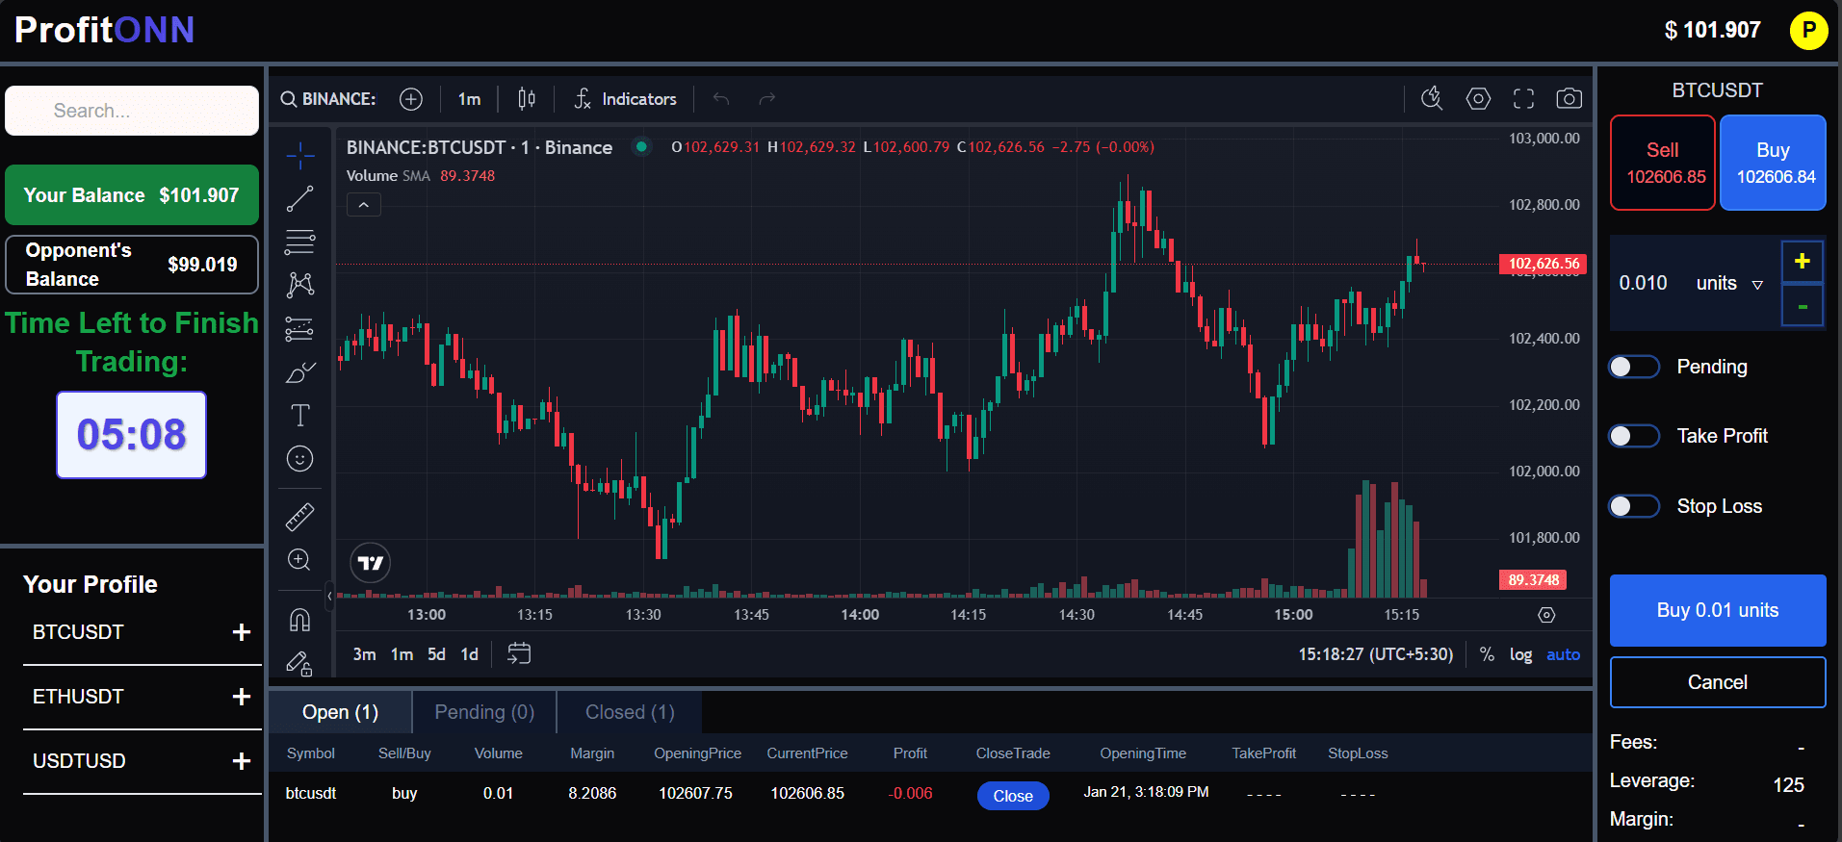
Task: Activate the zoom in tool
Action: (299, 560)
